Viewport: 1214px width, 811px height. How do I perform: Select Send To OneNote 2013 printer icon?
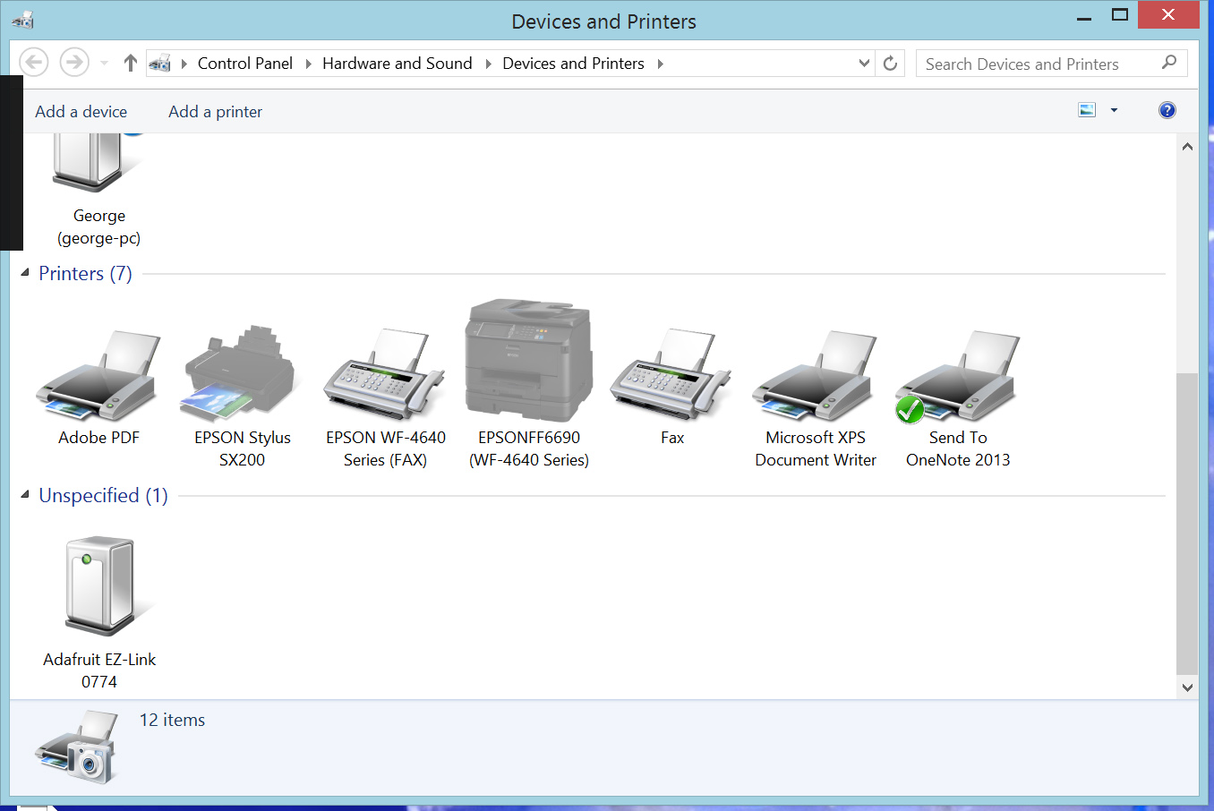(957, 376)
